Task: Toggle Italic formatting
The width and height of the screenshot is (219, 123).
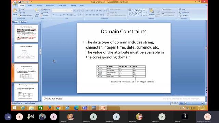Action: [x=57, y=15]
